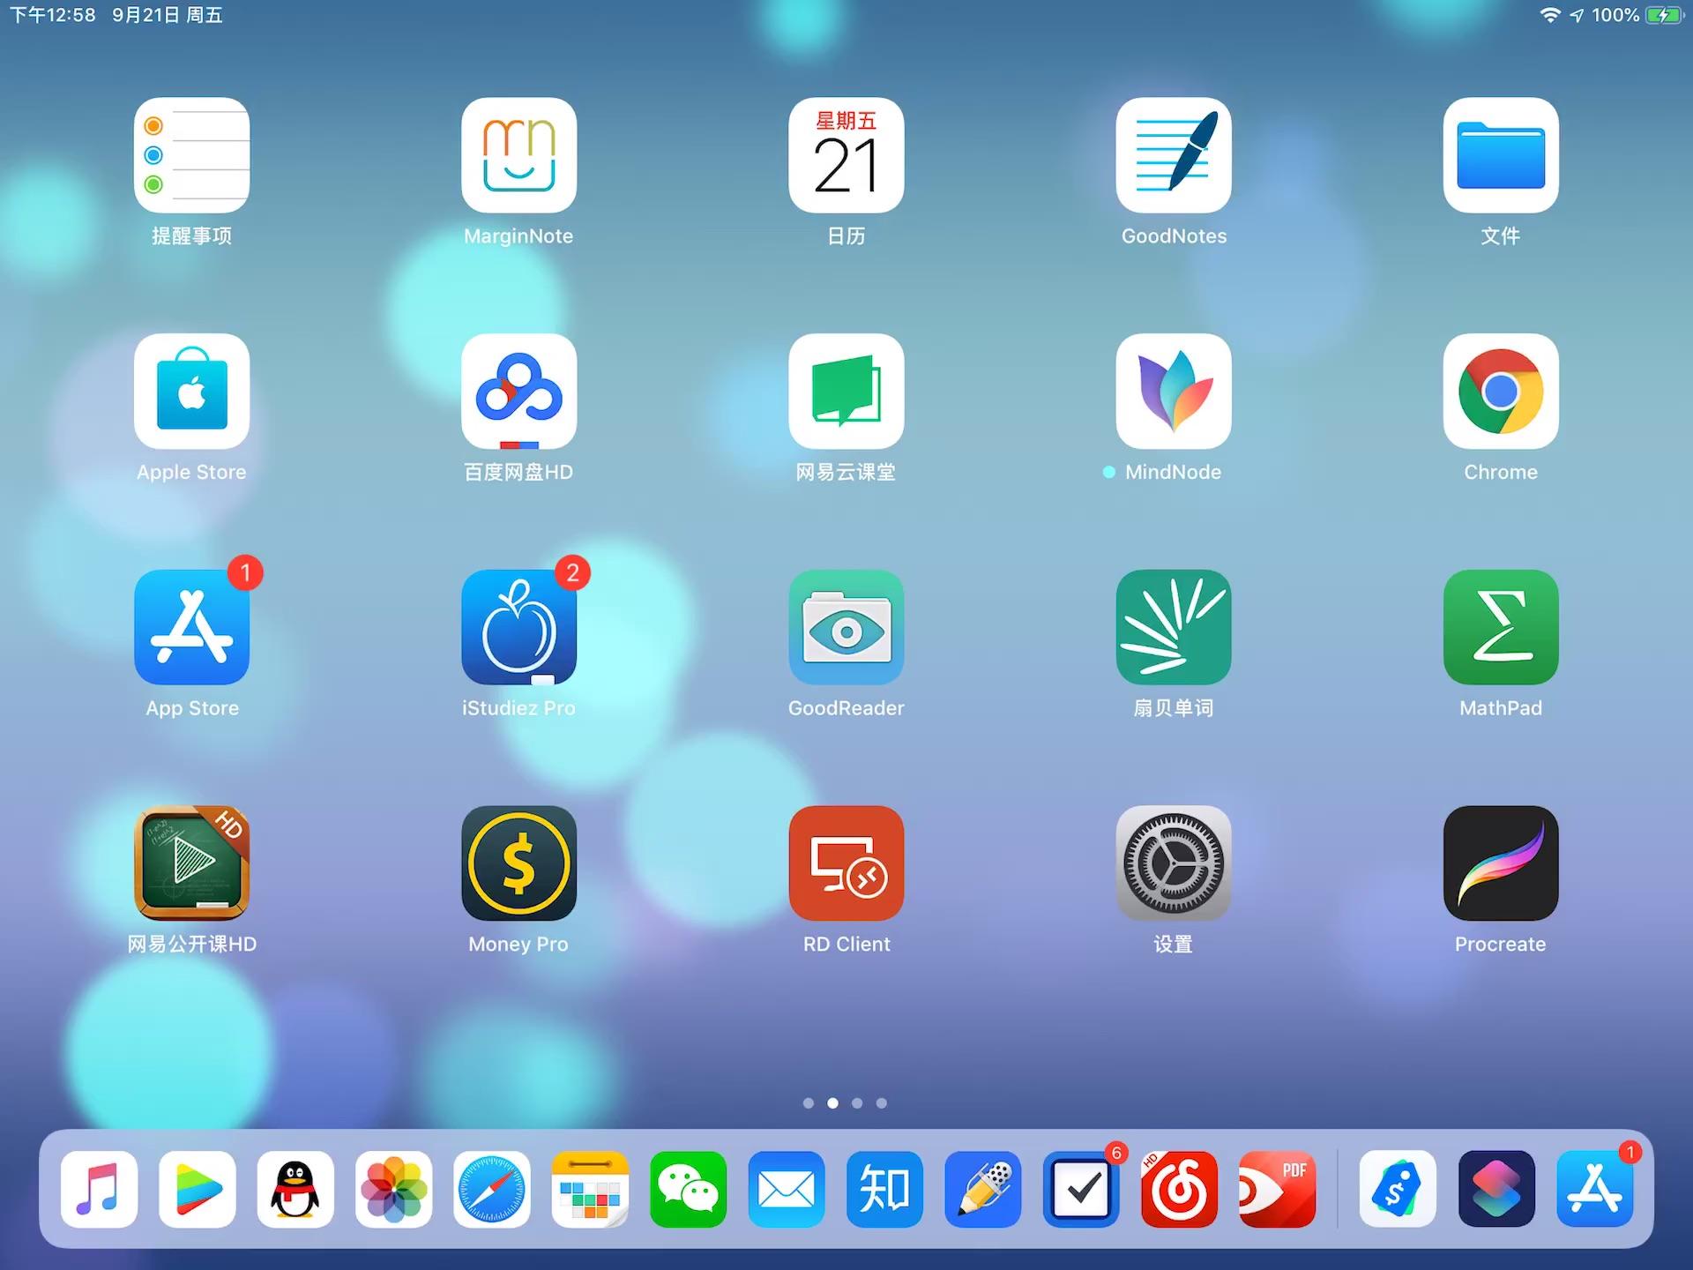Open the 提醒事项 reminders app

point(191,156)
